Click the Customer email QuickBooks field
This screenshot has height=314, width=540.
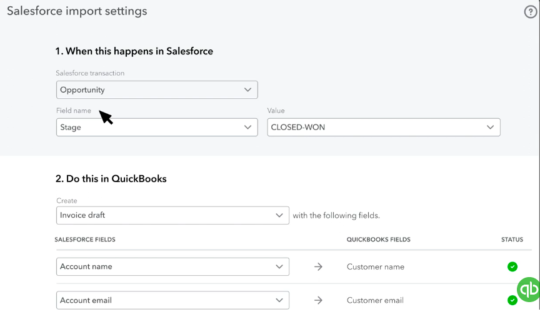coord(375,300)
